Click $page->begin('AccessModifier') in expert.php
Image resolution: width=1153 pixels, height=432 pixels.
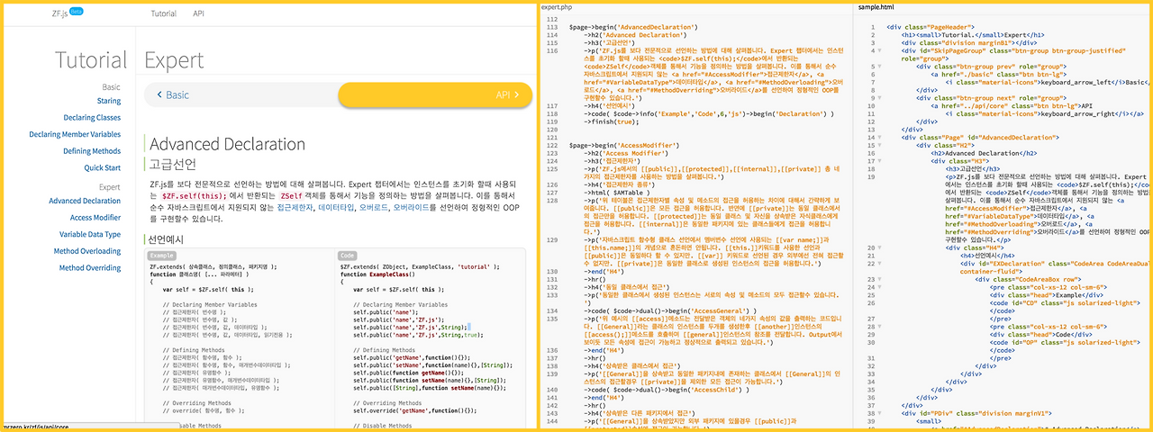pos(625,145)
